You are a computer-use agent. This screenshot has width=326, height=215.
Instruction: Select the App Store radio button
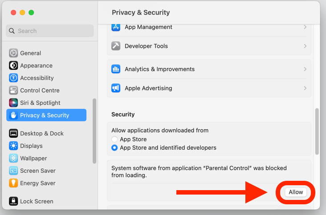tap(114, 139)
